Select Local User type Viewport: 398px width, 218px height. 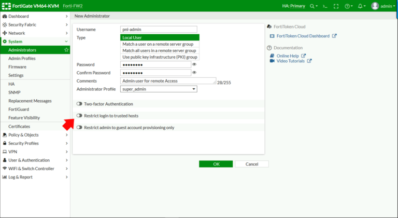[160, 37]
